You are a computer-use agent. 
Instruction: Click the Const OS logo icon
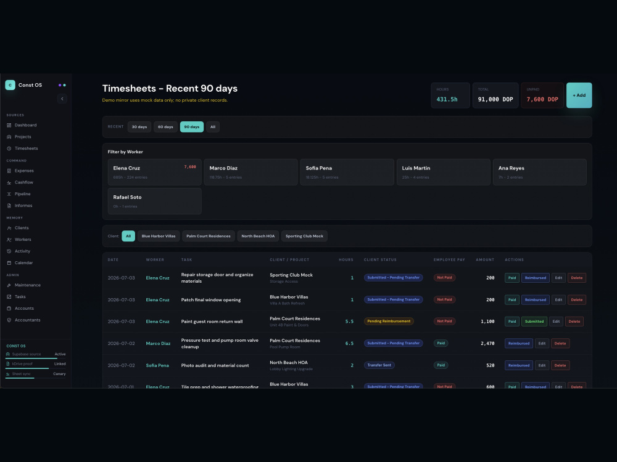click(10, 85)
